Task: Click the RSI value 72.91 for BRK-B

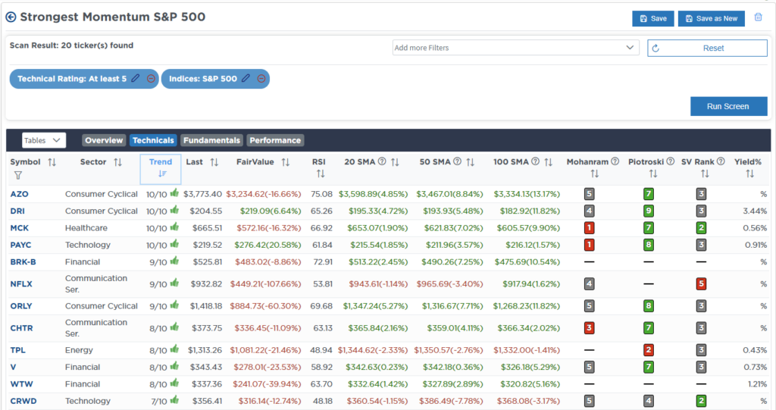Action: (323, 261)
